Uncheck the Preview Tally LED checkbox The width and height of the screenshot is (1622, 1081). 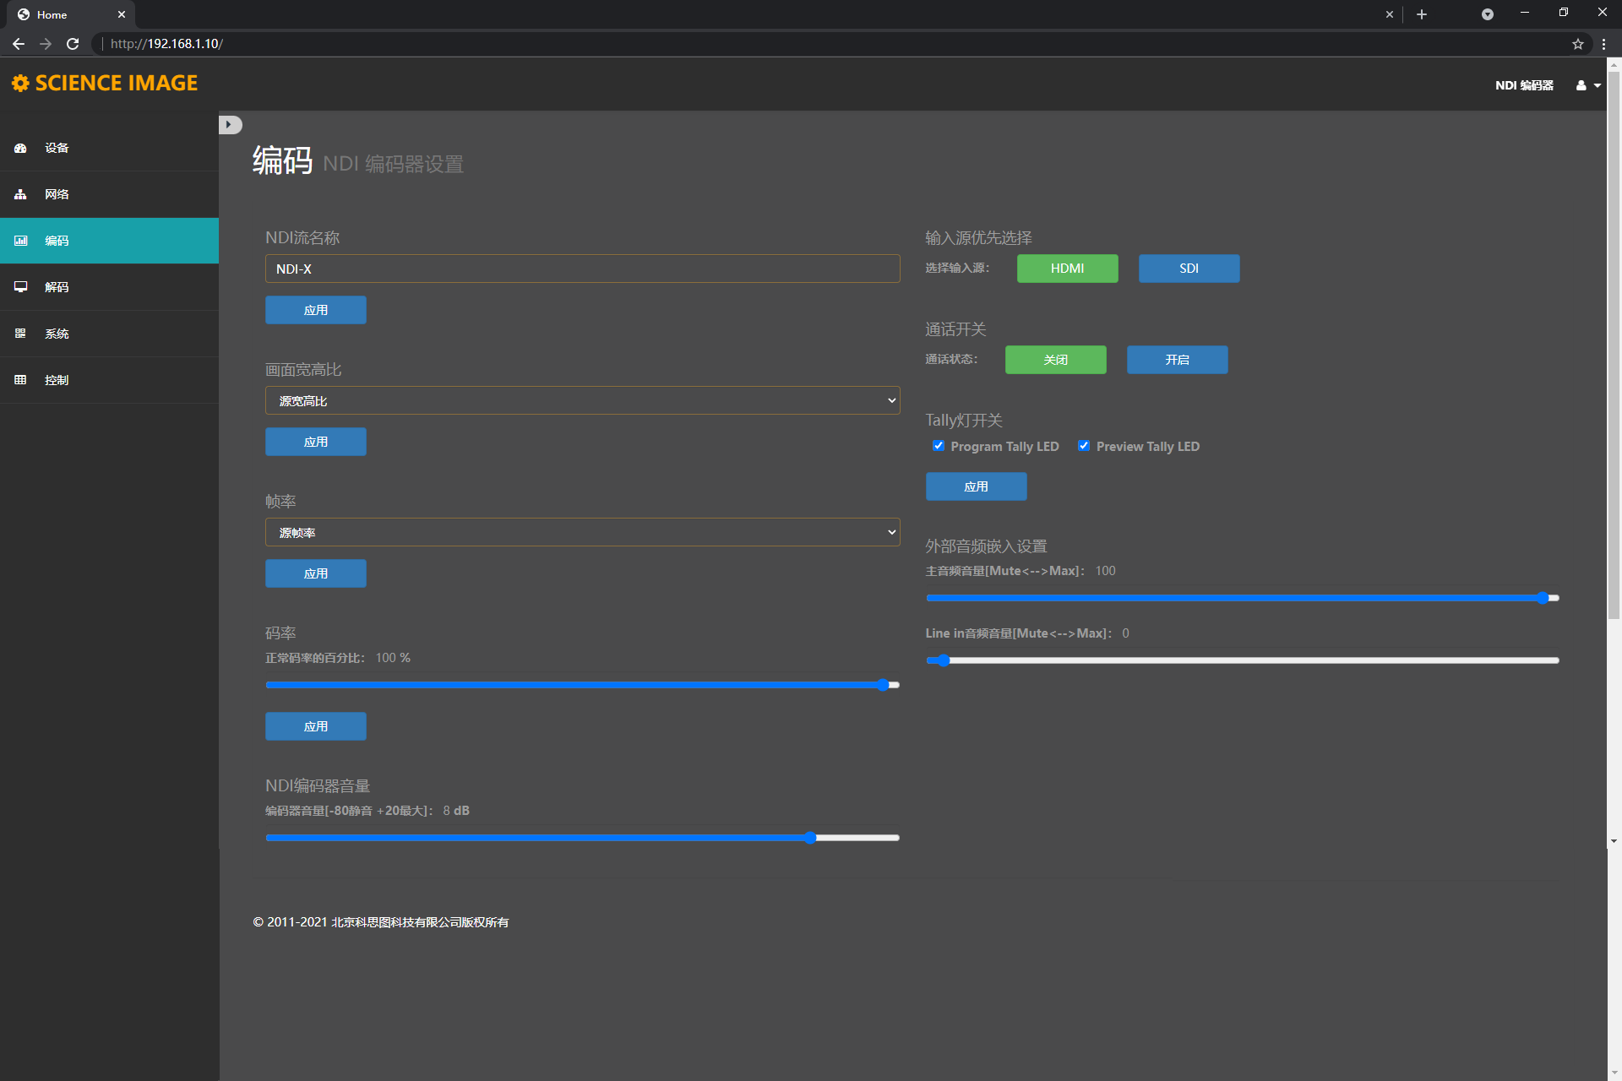click(x=1084, y=446)
